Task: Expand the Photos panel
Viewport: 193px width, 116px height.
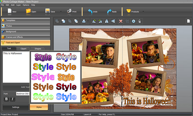Action: [x=26, y=26]
